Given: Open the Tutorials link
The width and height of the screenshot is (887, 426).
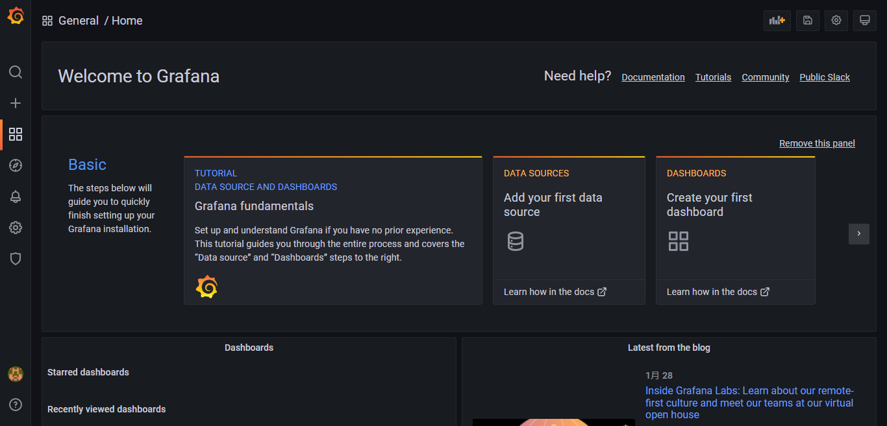Looking at the screenshot, I should coord(713,77).
